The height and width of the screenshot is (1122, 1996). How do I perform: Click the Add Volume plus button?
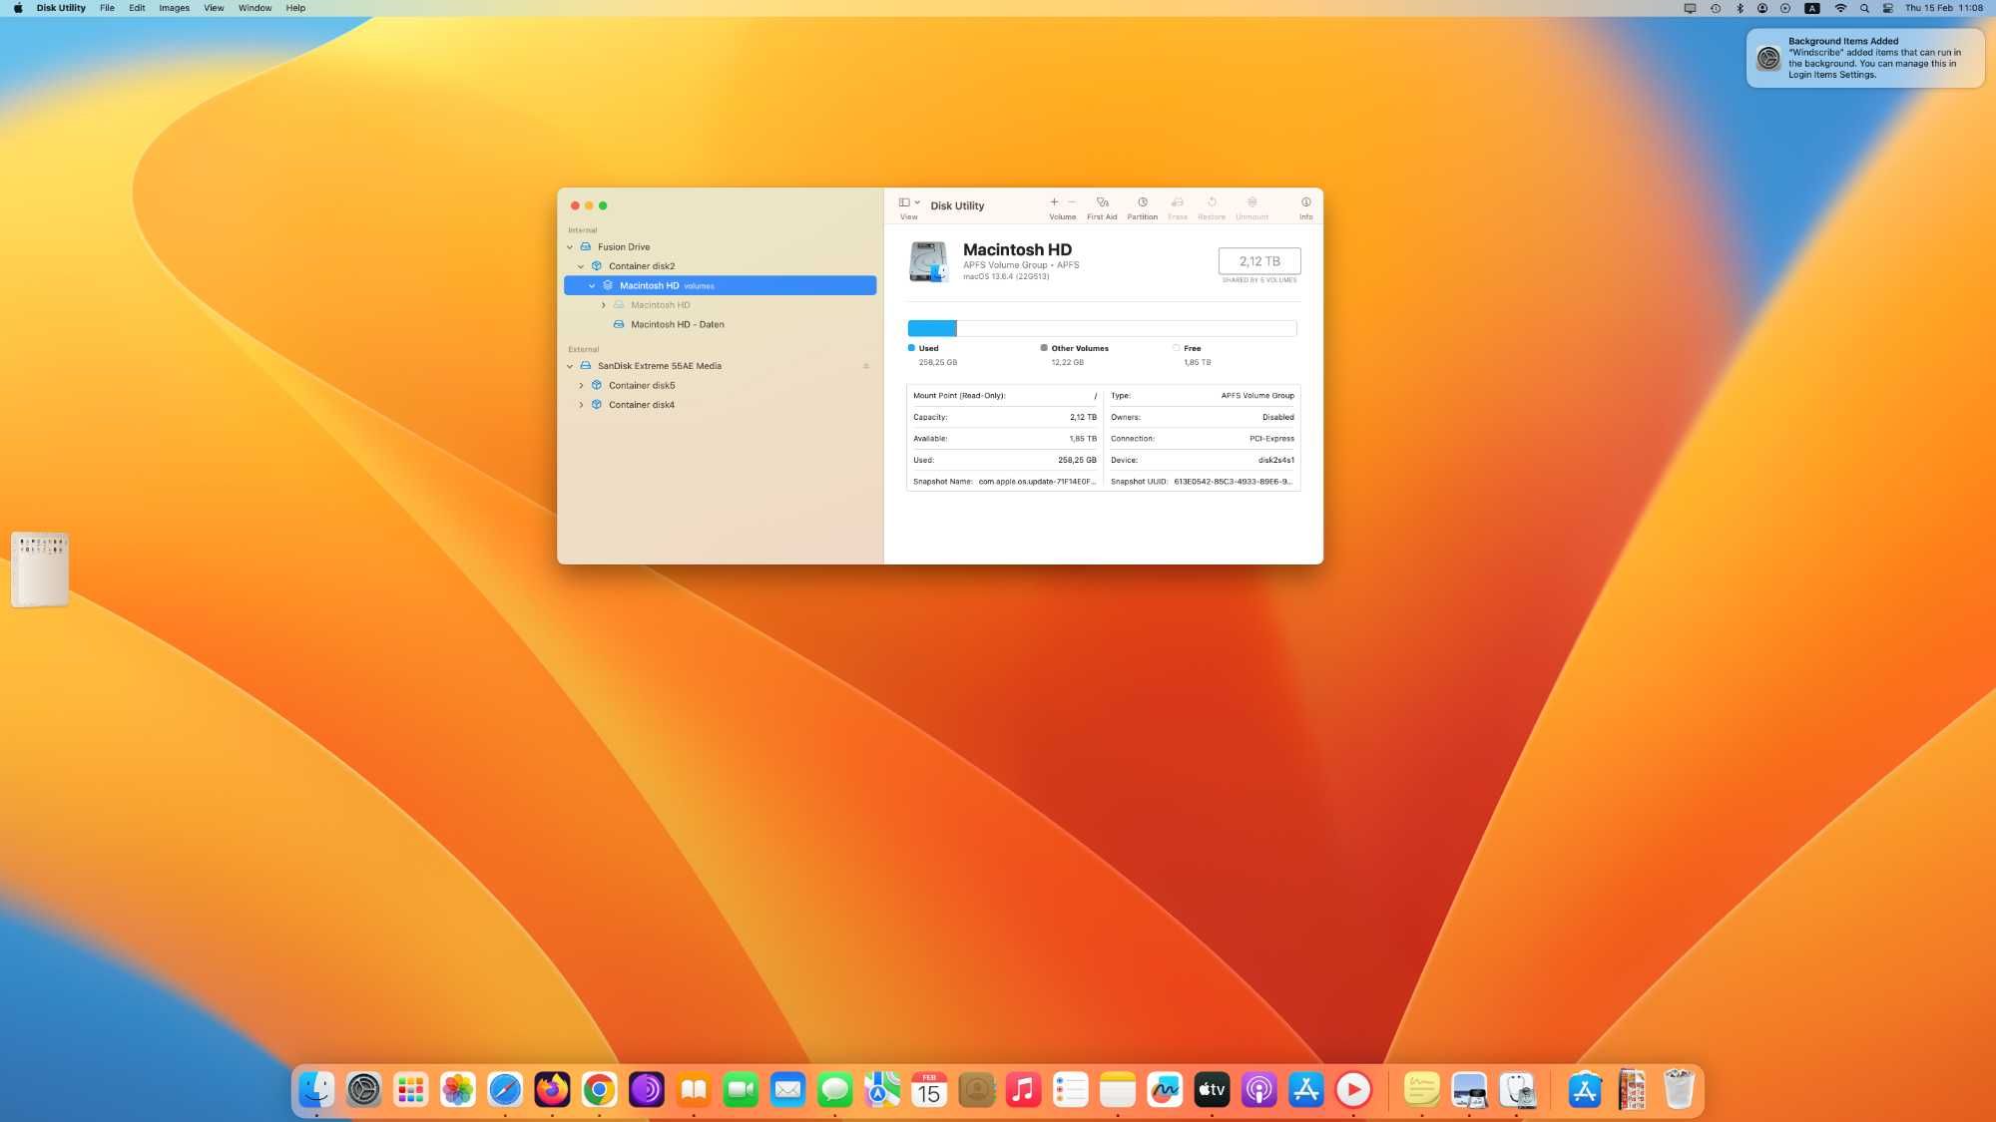point(1054,202)
